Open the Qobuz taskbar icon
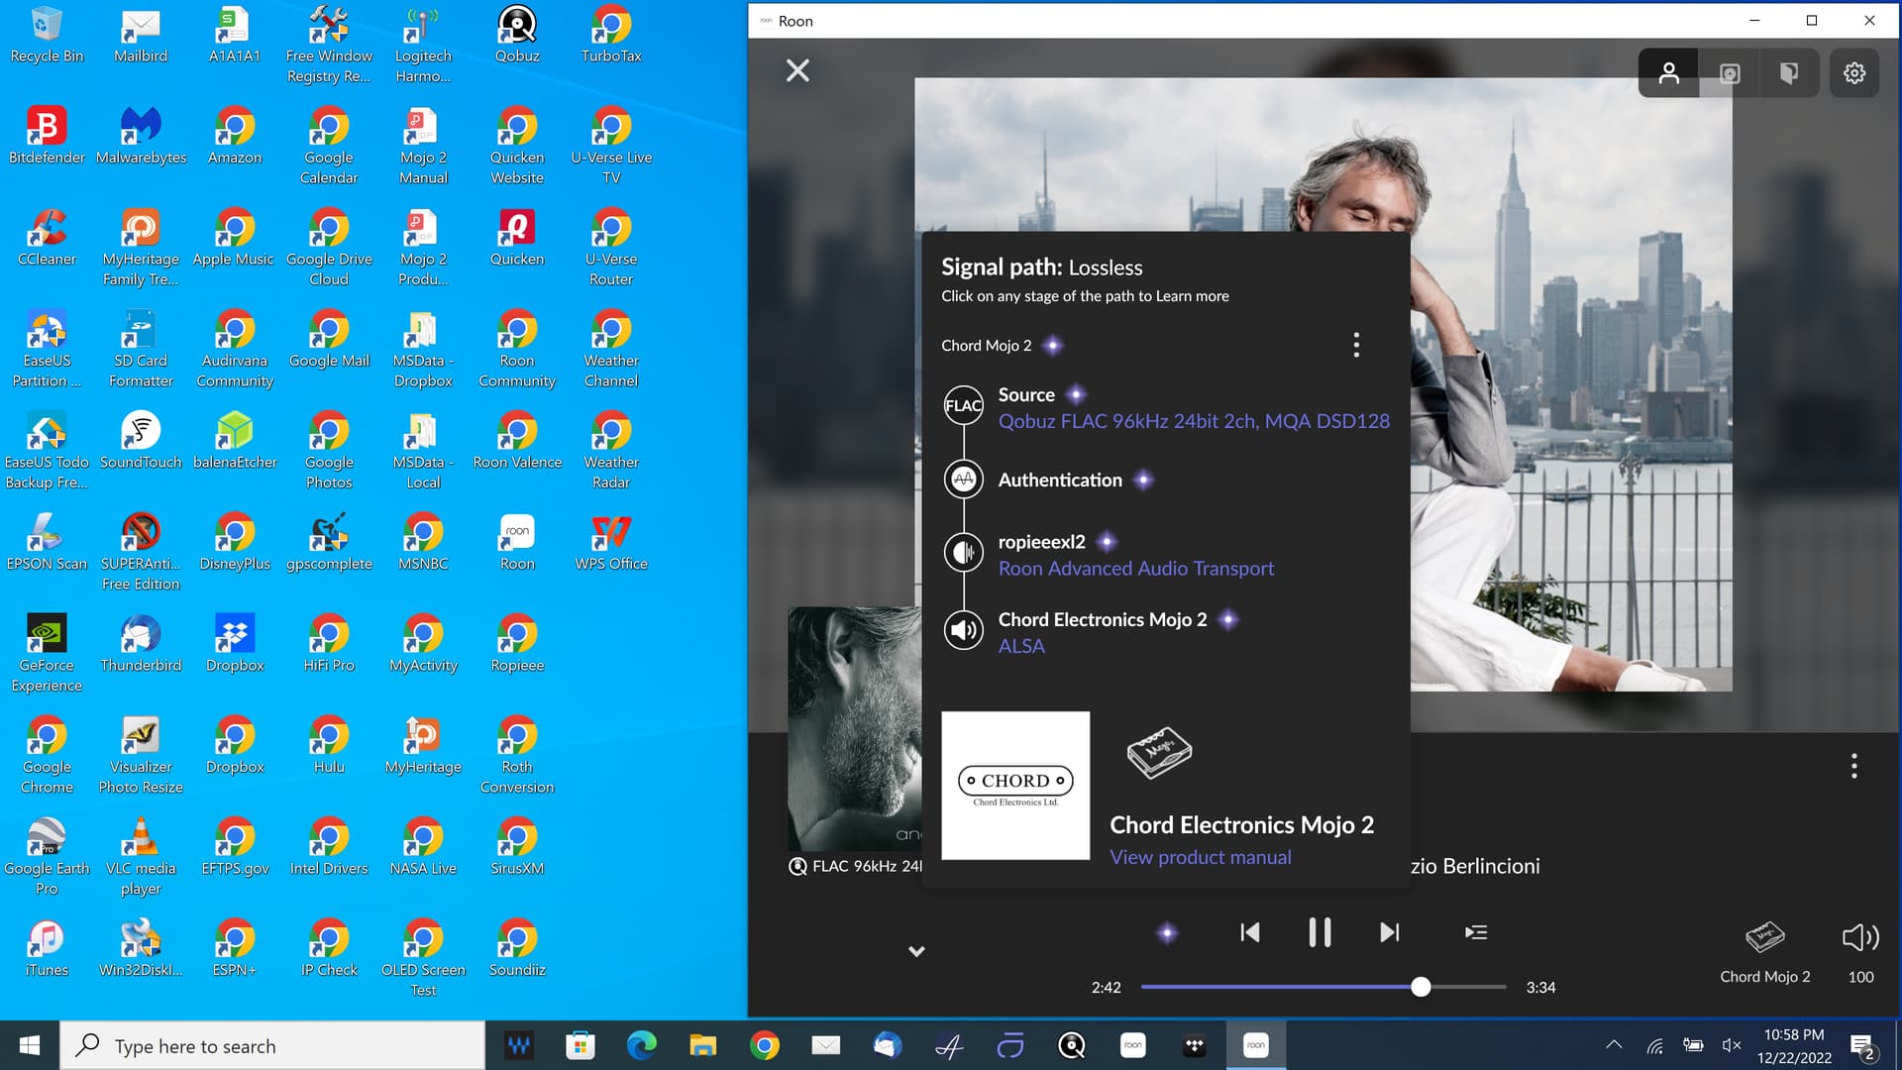The height and width of the screenshot is (1070, 1902). 1071,1045
